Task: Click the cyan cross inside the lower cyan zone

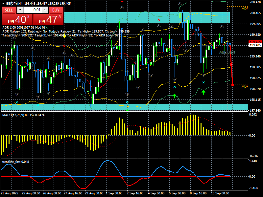Action: point(38,105)
